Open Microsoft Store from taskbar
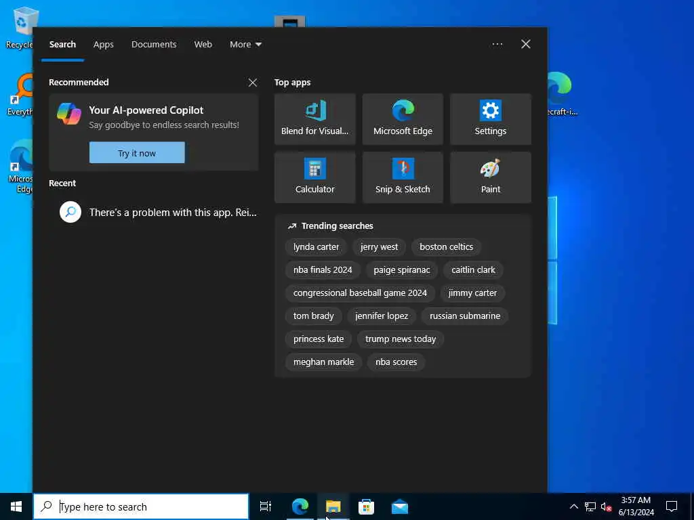 coord(366,506)
